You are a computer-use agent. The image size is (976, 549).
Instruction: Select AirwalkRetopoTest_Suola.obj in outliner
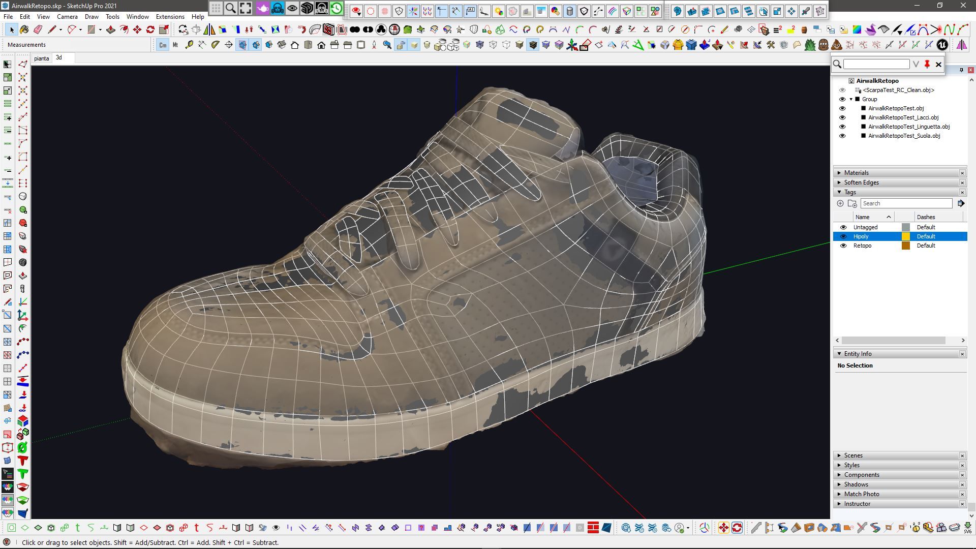click(x=904, y=136)
